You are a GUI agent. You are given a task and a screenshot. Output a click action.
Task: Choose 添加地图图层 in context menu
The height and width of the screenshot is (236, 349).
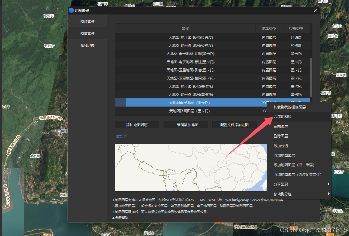click(299, 155)
